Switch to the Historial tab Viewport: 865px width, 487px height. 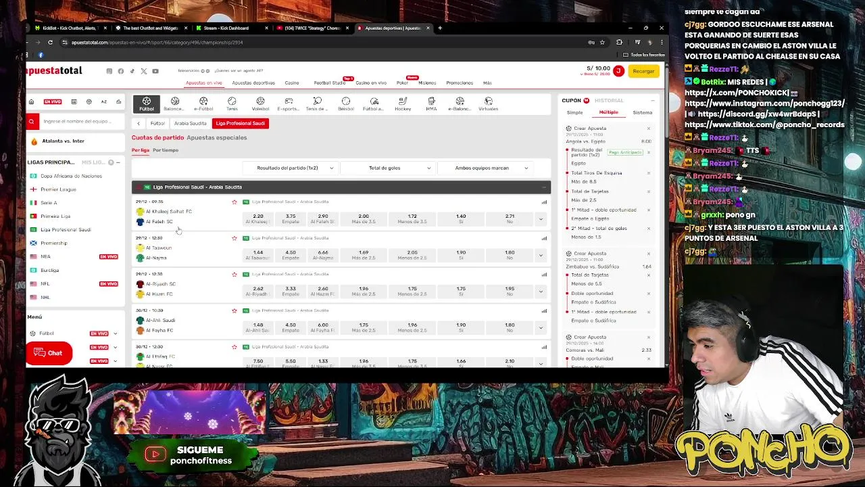pos(609,100)
